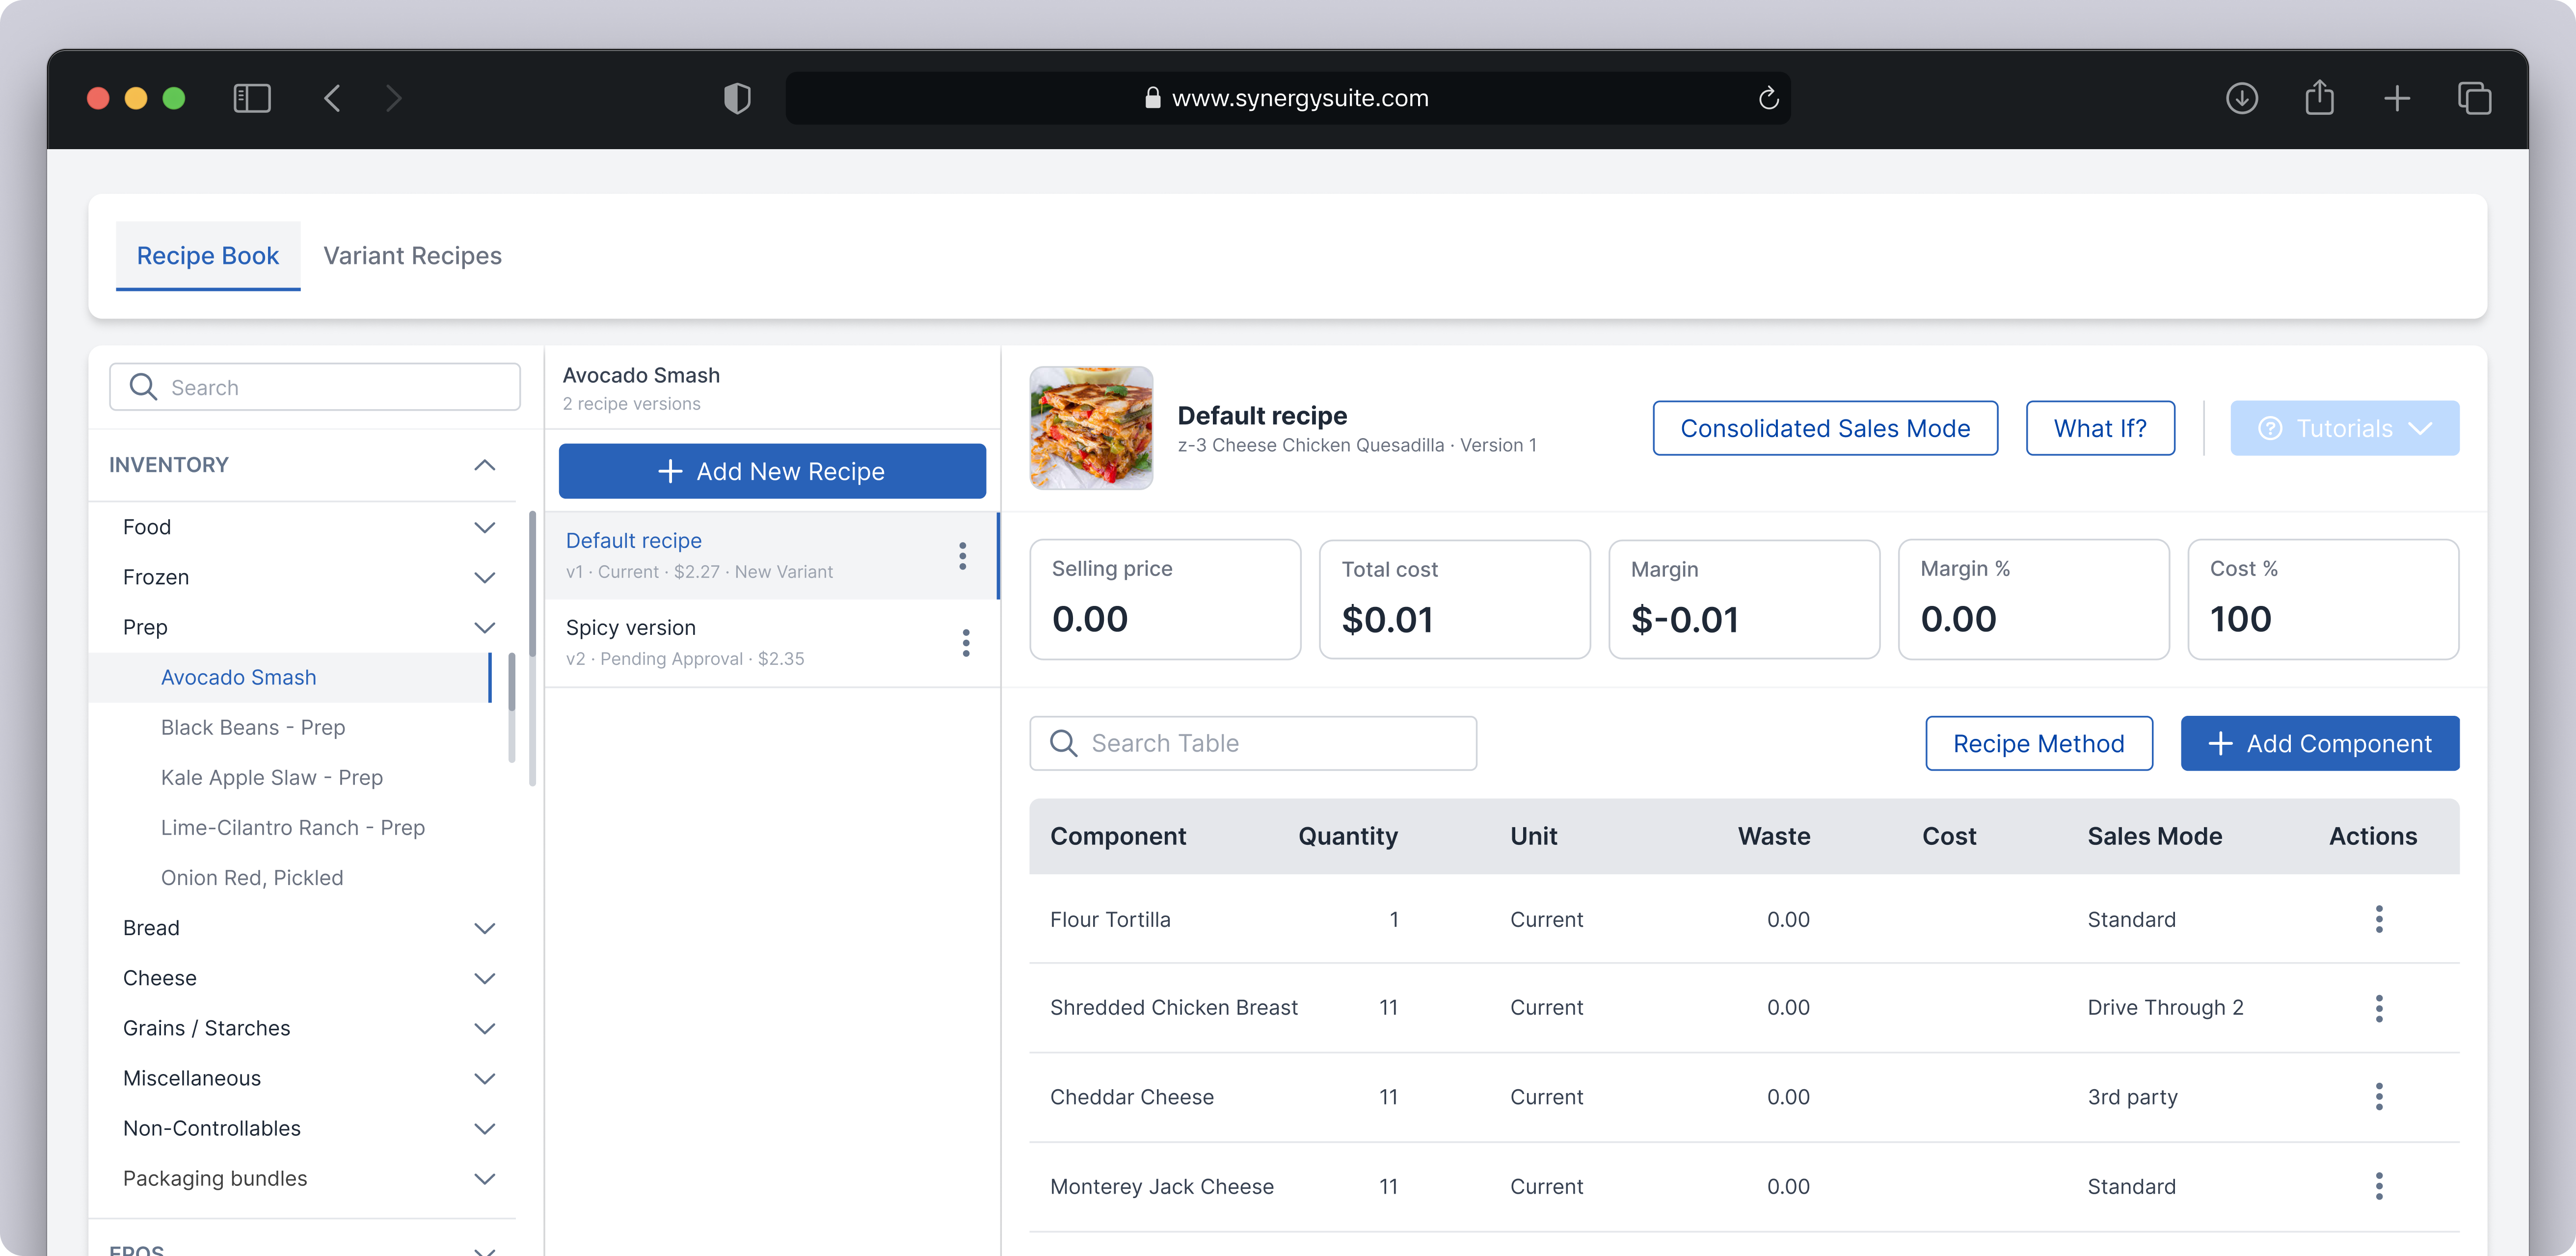The height and width of the screenshot is (1256, 2576).
Task: Click the Total cost $0.01 card
Action: (x=1454, y=600)
